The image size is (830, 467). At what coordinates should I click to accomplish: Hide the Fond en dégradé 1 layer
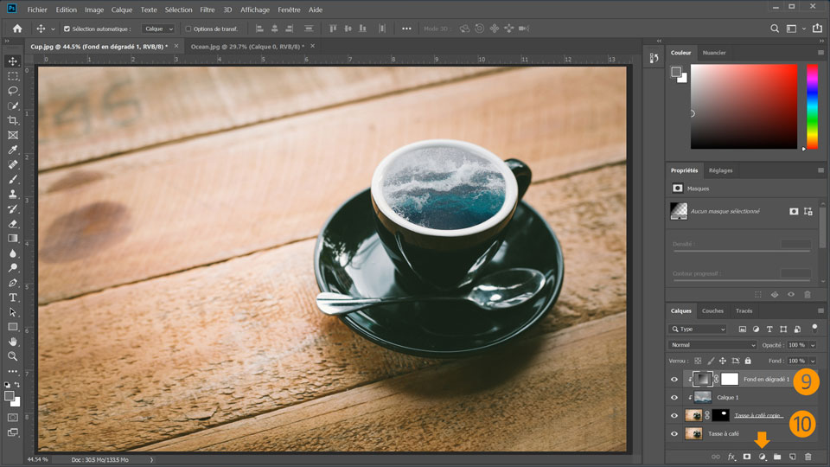click(x=674, y=379)
